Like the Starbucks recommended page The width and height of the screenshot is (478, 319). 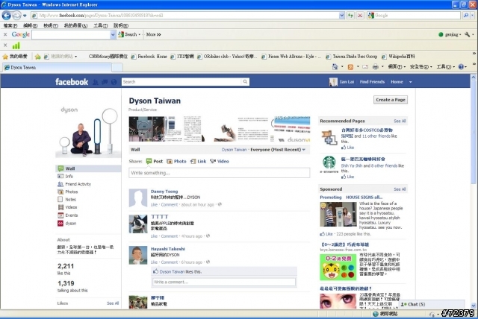click(347, 177)
